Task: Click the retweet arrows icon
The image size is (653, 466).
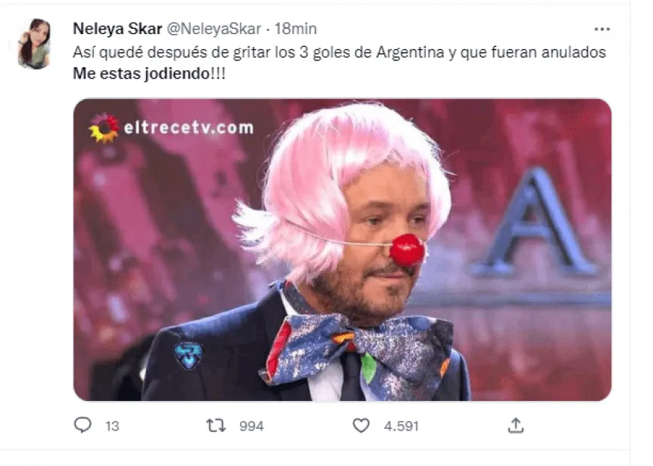Action: pyautogui.click(x=216, y=425)
